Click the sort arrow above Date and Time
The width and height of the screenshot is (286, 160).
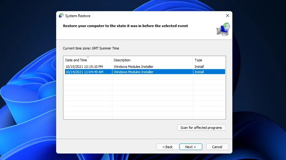point(88,57)
